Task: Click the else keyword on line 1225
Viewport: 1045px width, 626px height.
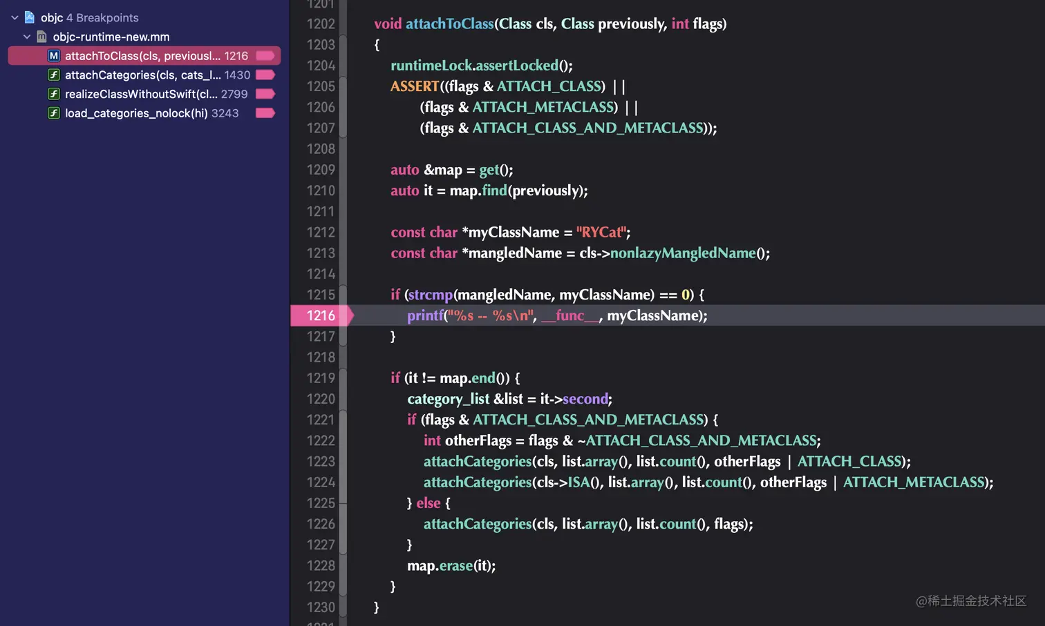Action: click(429, 503)
